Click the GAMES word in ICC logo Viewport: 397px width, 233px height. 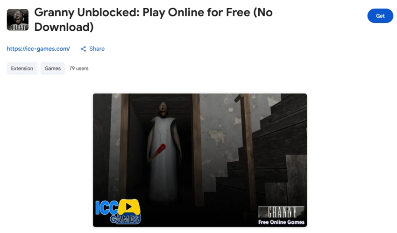[125, 219]
